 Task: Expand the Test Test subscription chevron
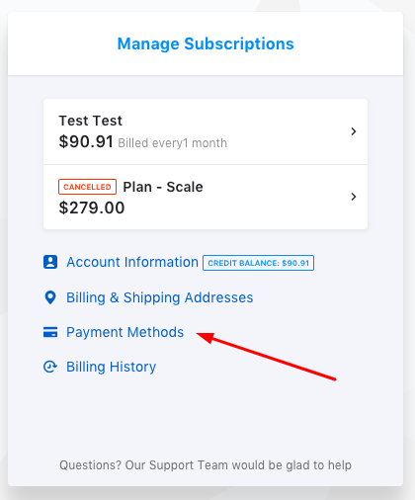(x=354, y=131)
